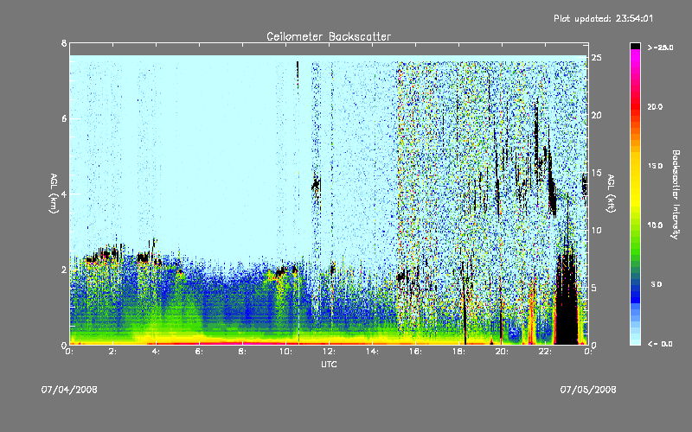The height and width of the screenshot is (432, 692).
Task: Click the 'AGL (km)' left axis label
Action: [x=54, y=194]
